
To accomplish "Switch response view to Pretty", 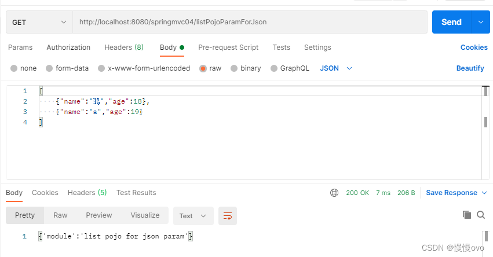I will click(25, 215).
